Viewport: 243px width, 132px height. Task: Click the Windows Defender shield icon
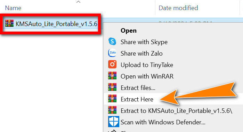tap(114, 122)
